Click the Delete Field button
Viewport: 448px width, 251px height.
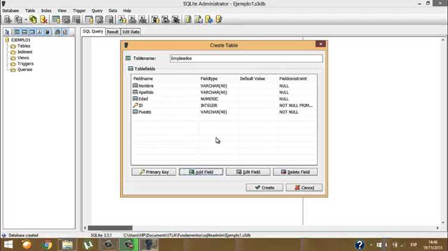(295, 172)
